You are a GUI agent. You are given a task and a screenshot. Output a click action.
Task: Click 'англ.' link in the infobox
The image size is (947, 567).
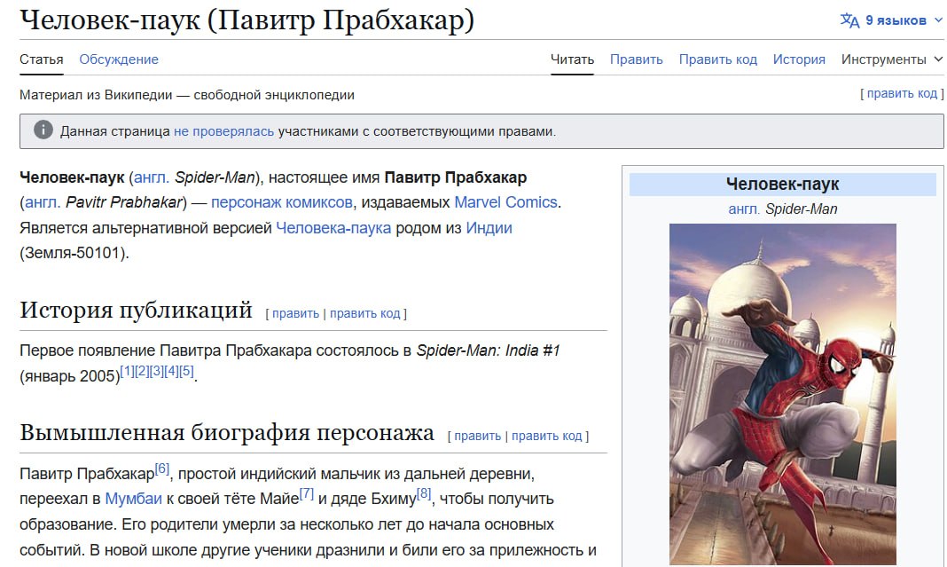tap(744, 209)
